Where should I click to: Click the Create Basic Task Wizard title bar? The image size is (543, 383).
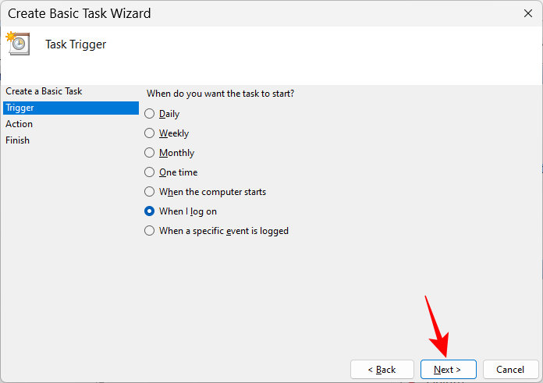click(x=234, y=13)
